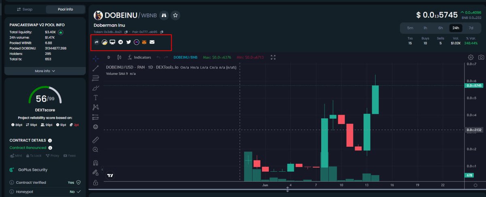
Task: Select the Fibonacci retracement tool
Action: (96, 78)
